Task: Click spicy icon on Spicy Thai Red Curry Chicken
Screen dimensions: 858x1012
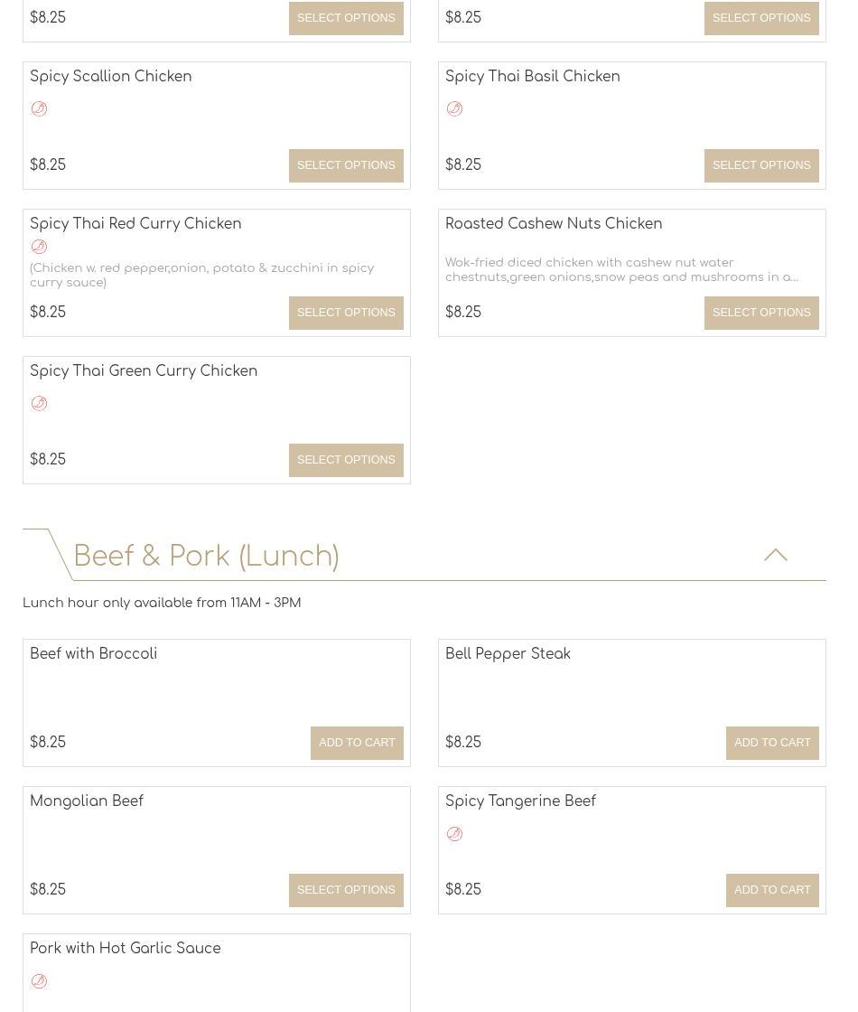Action: tap(39, 247)
